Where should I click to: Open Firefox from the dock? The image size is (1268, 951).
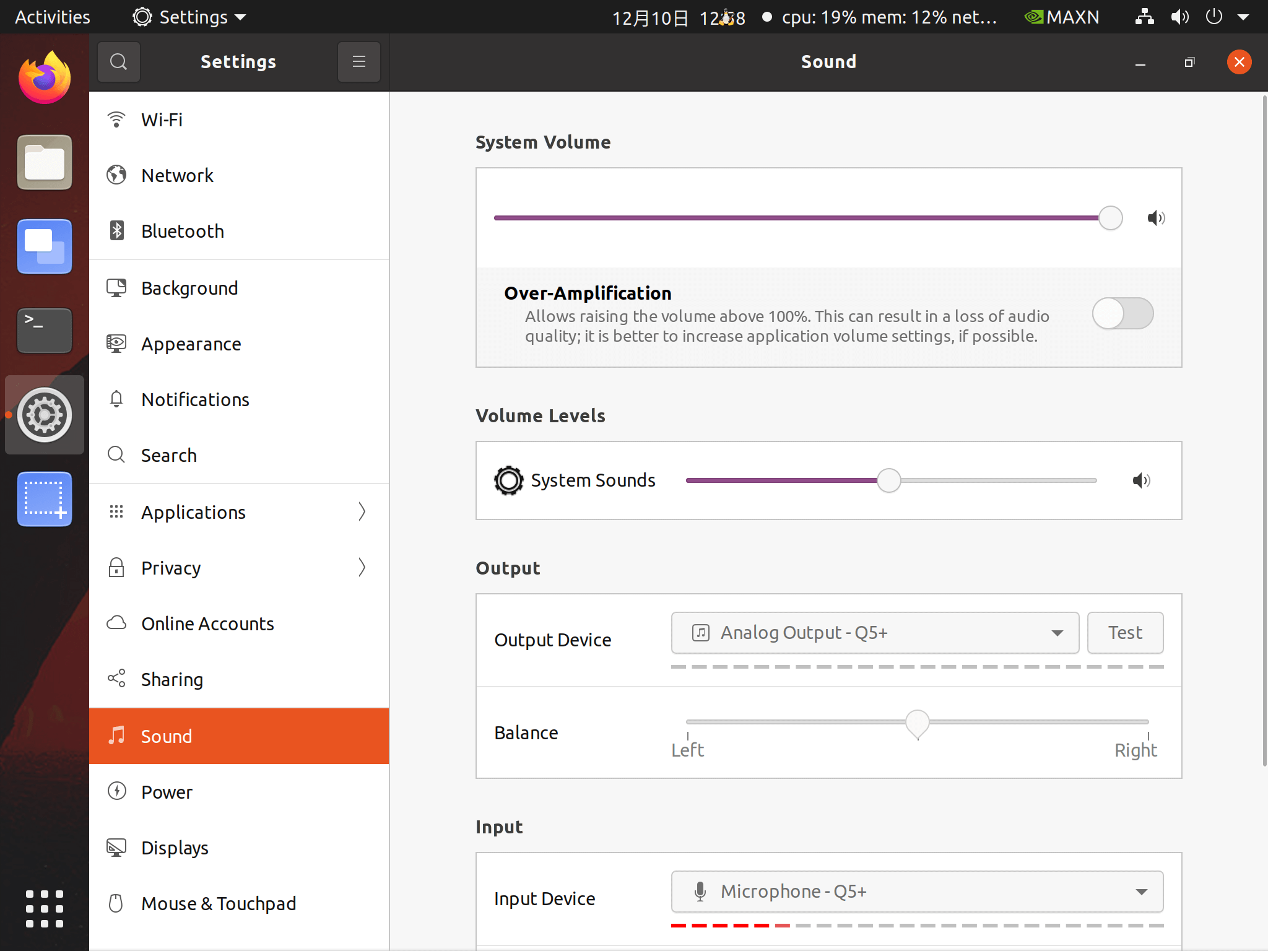[45, 78]
